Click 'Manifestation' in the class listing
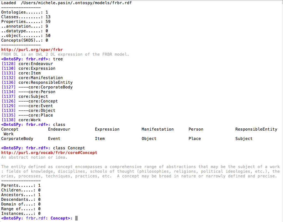Viewport: 283px width, 222px height. pyautogui.click(x=158, y=129)
